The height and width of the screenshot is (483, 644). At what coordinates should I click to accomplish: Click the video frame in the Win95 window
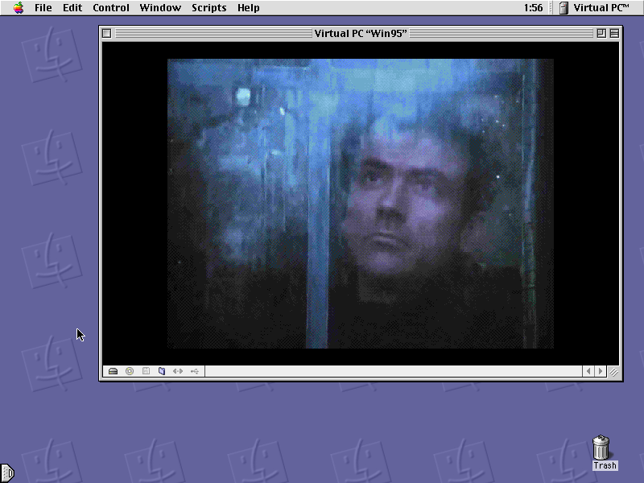coord(360,204)
